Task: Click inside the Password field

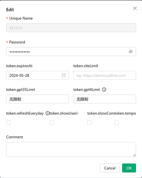Action: tap(71, 52)
